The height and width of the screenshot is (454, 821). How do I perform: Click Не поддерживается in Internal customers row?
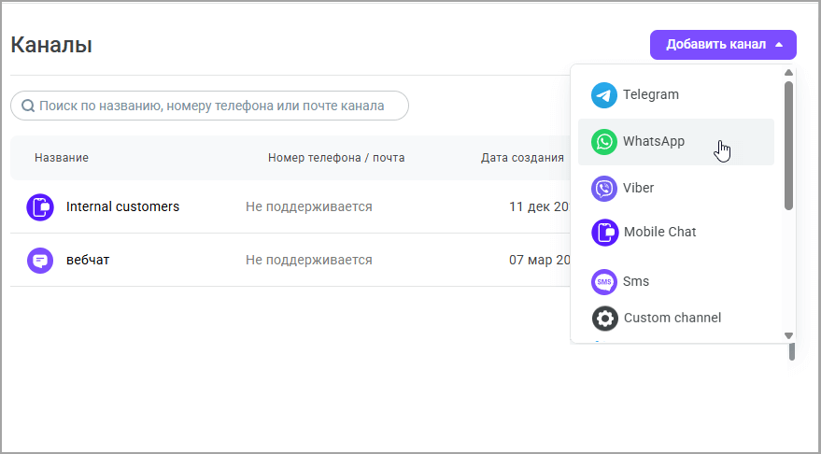click(309, 206)
